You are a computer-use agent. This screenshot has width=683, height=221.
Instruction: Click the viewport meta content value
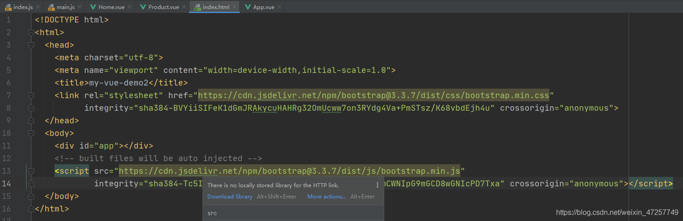[297, 70]
